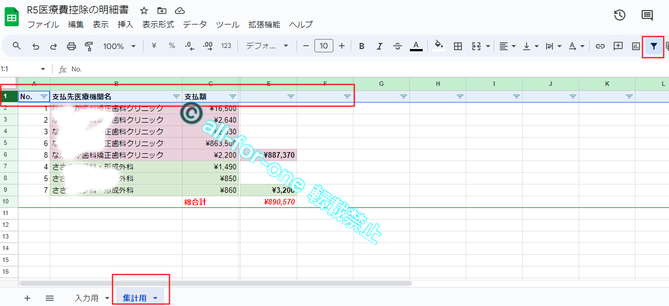Open text rotation dropdown

(577, 46)
